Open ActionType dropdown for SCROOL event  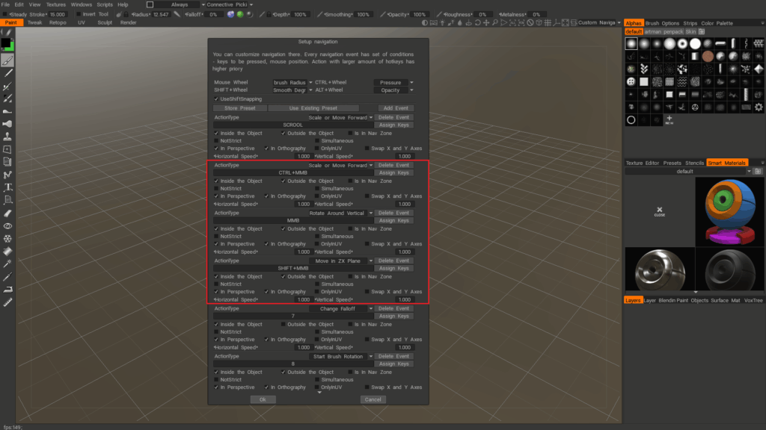tap(340, 117)
